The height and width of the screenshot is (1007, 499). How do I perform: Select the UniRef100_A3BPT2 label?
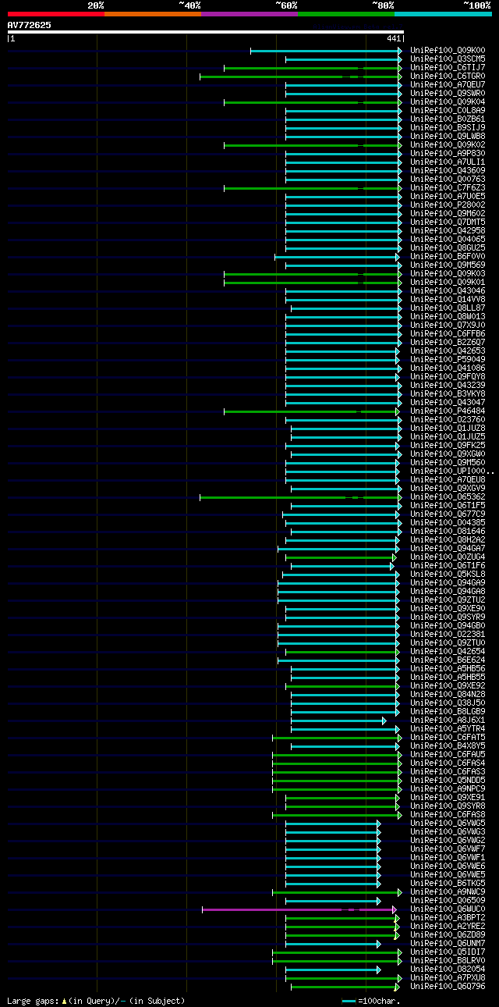[x=448, y=917]
